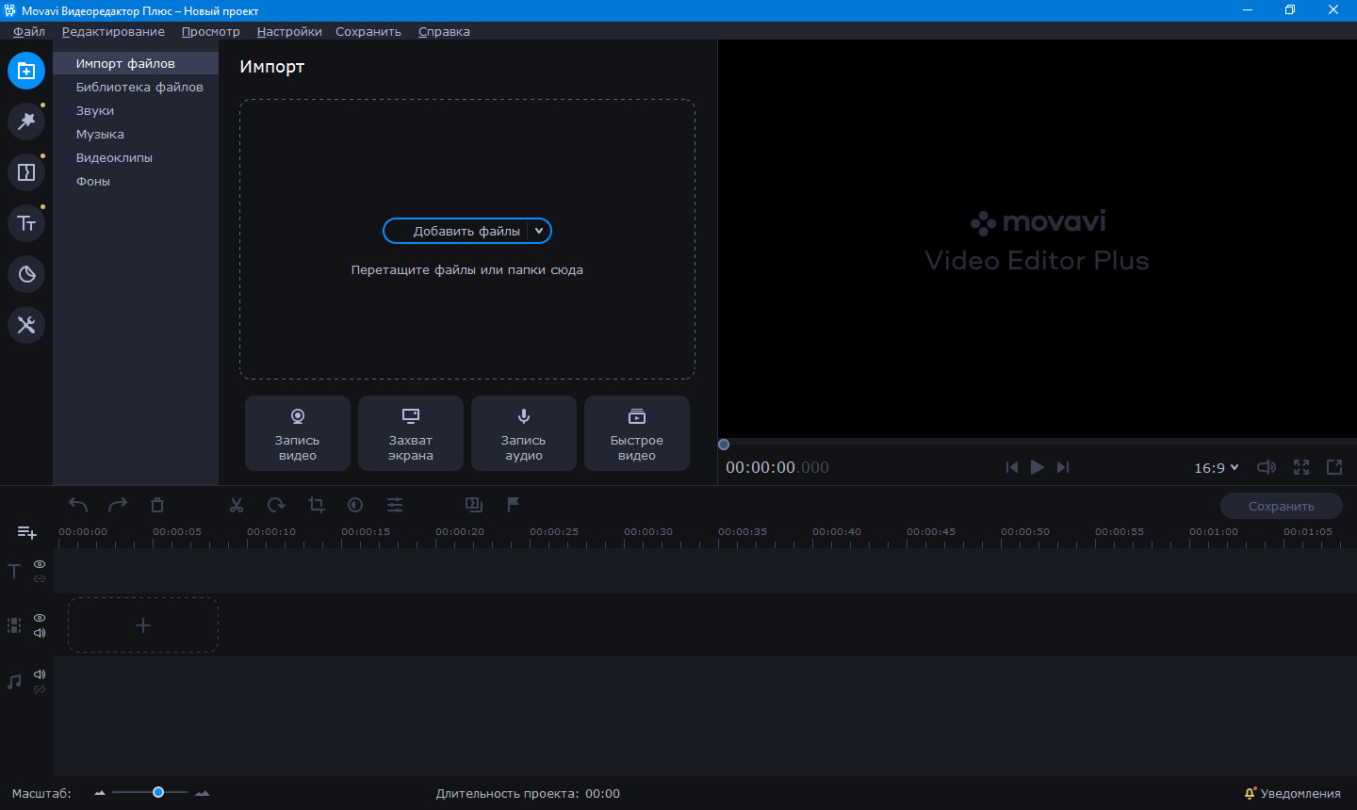This screenshot has height=810, width=1357.
Task: Click the Запись аудио button
Action: click(524, 433)
